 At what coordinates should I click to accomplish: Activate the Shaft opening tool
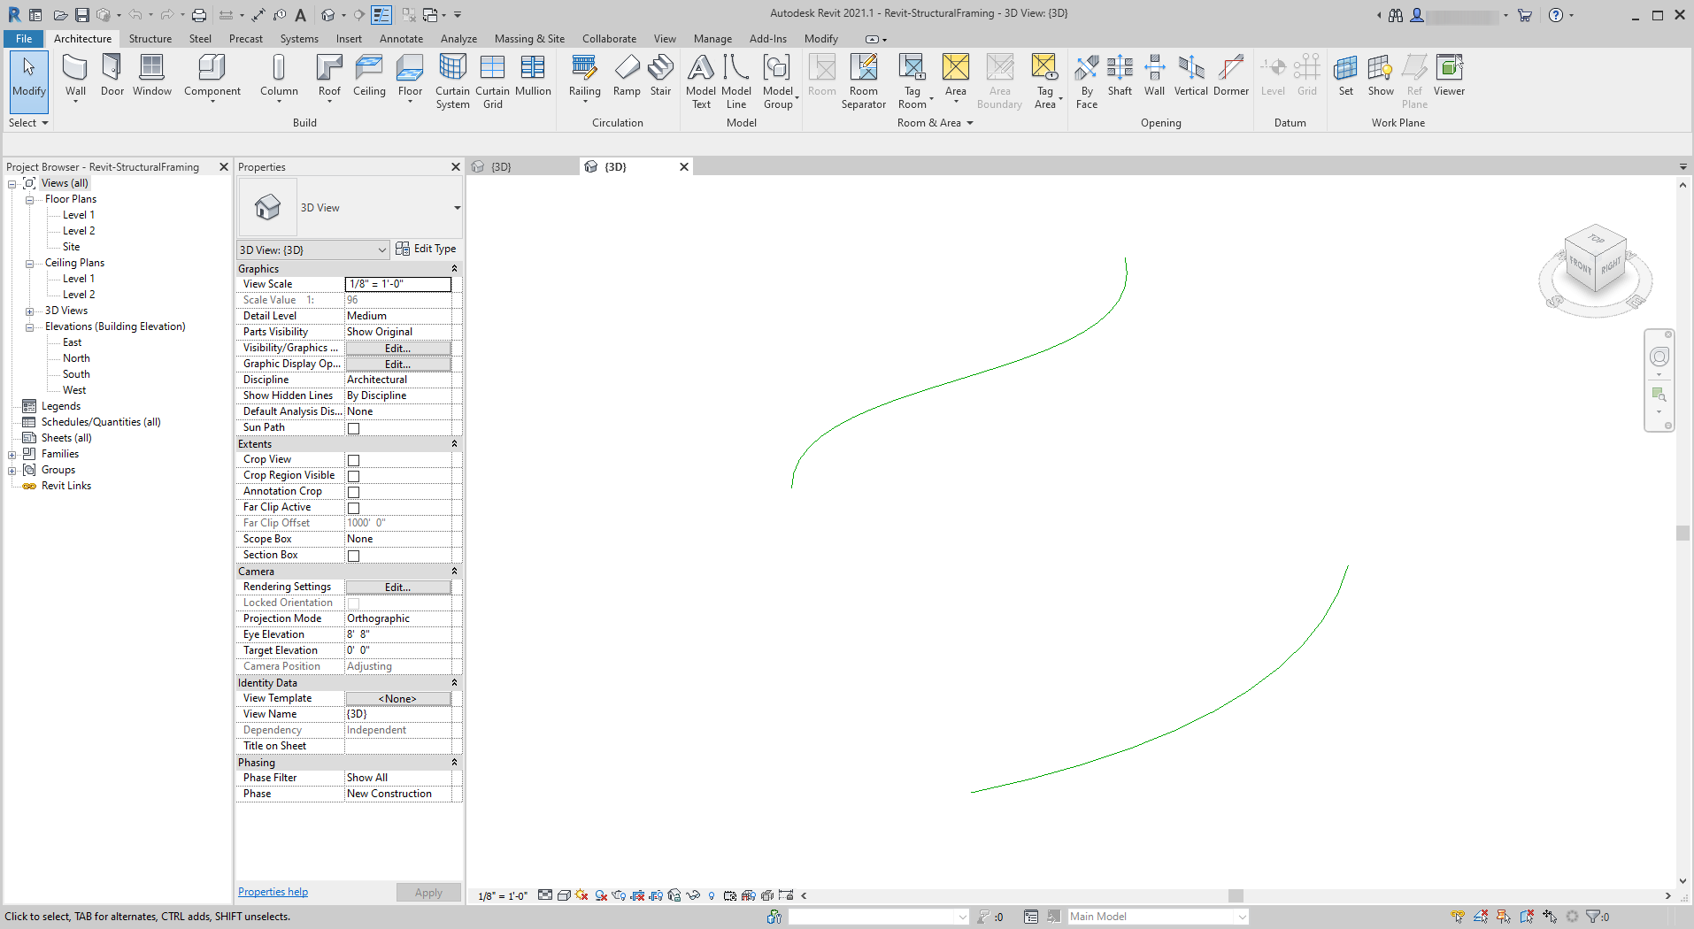pos(1120,78)
